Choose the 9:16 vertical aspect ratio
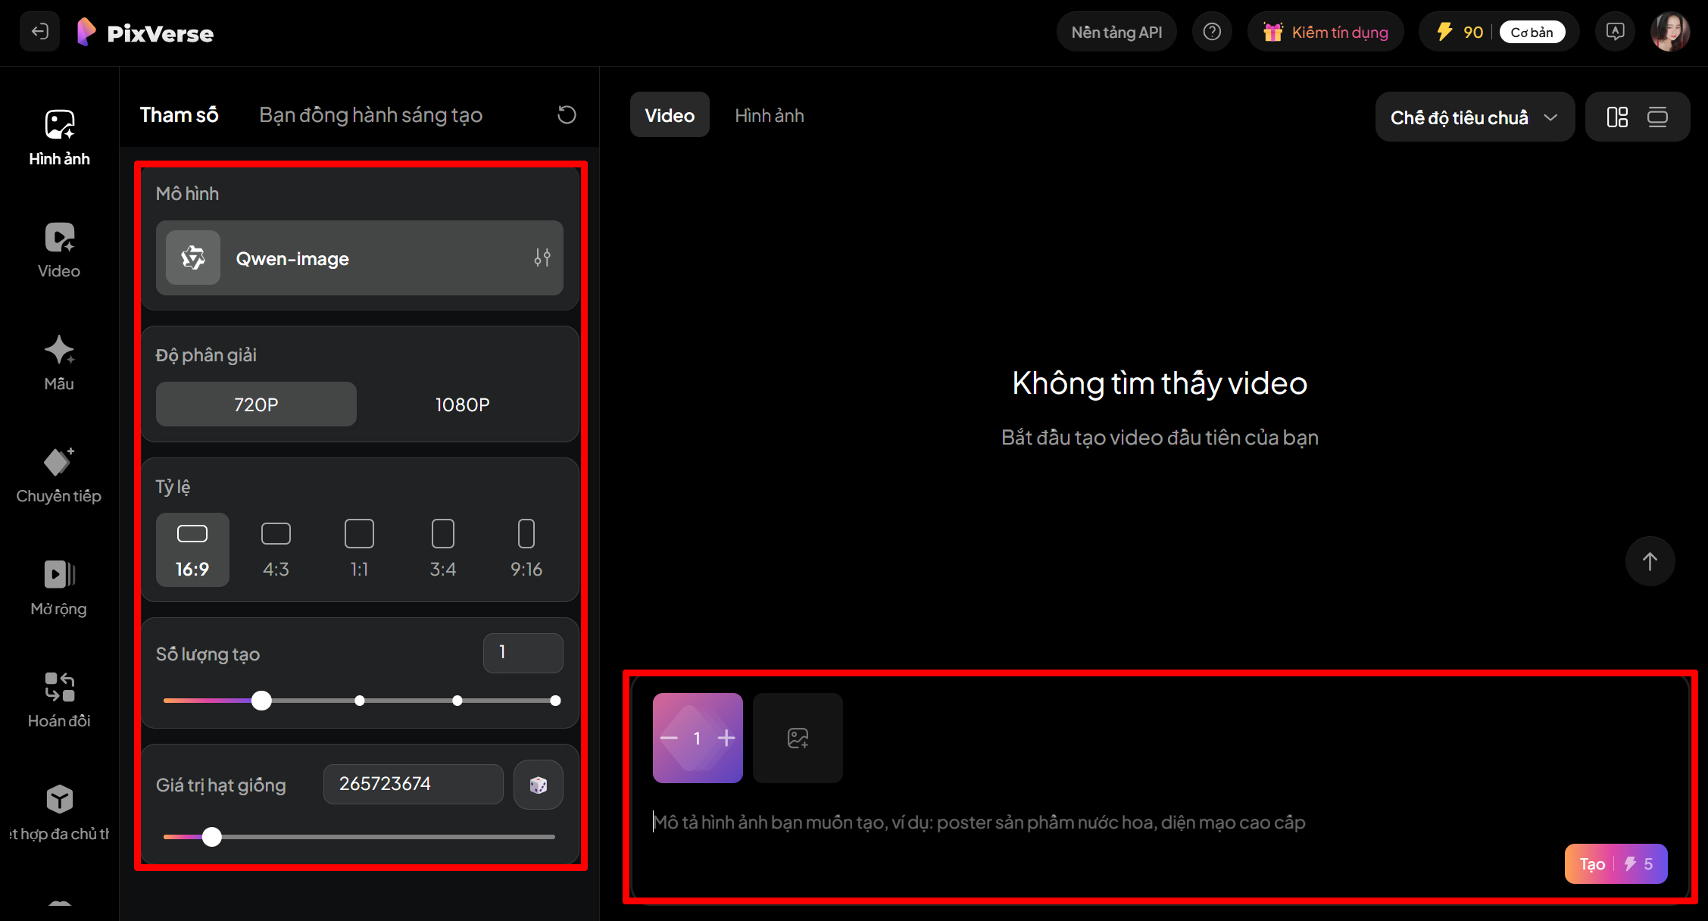Viewport: 1708px width, 921px height. click(526, 549)
